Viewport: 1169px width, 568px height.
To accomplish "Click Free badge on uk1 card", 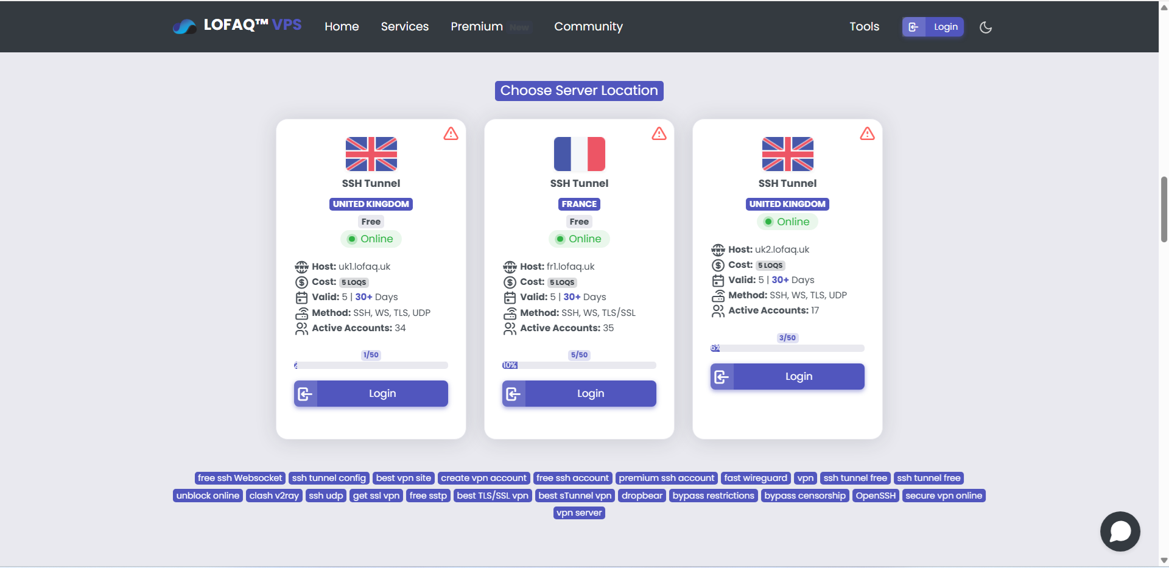I will [x=371, y=222].
